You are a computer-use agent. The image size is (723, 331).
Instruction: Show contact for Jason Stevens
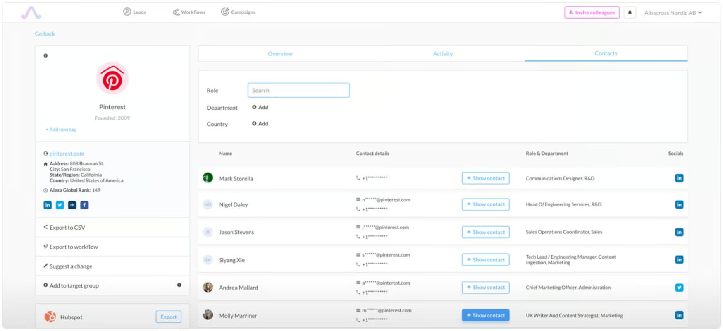[x=486, y=232]
